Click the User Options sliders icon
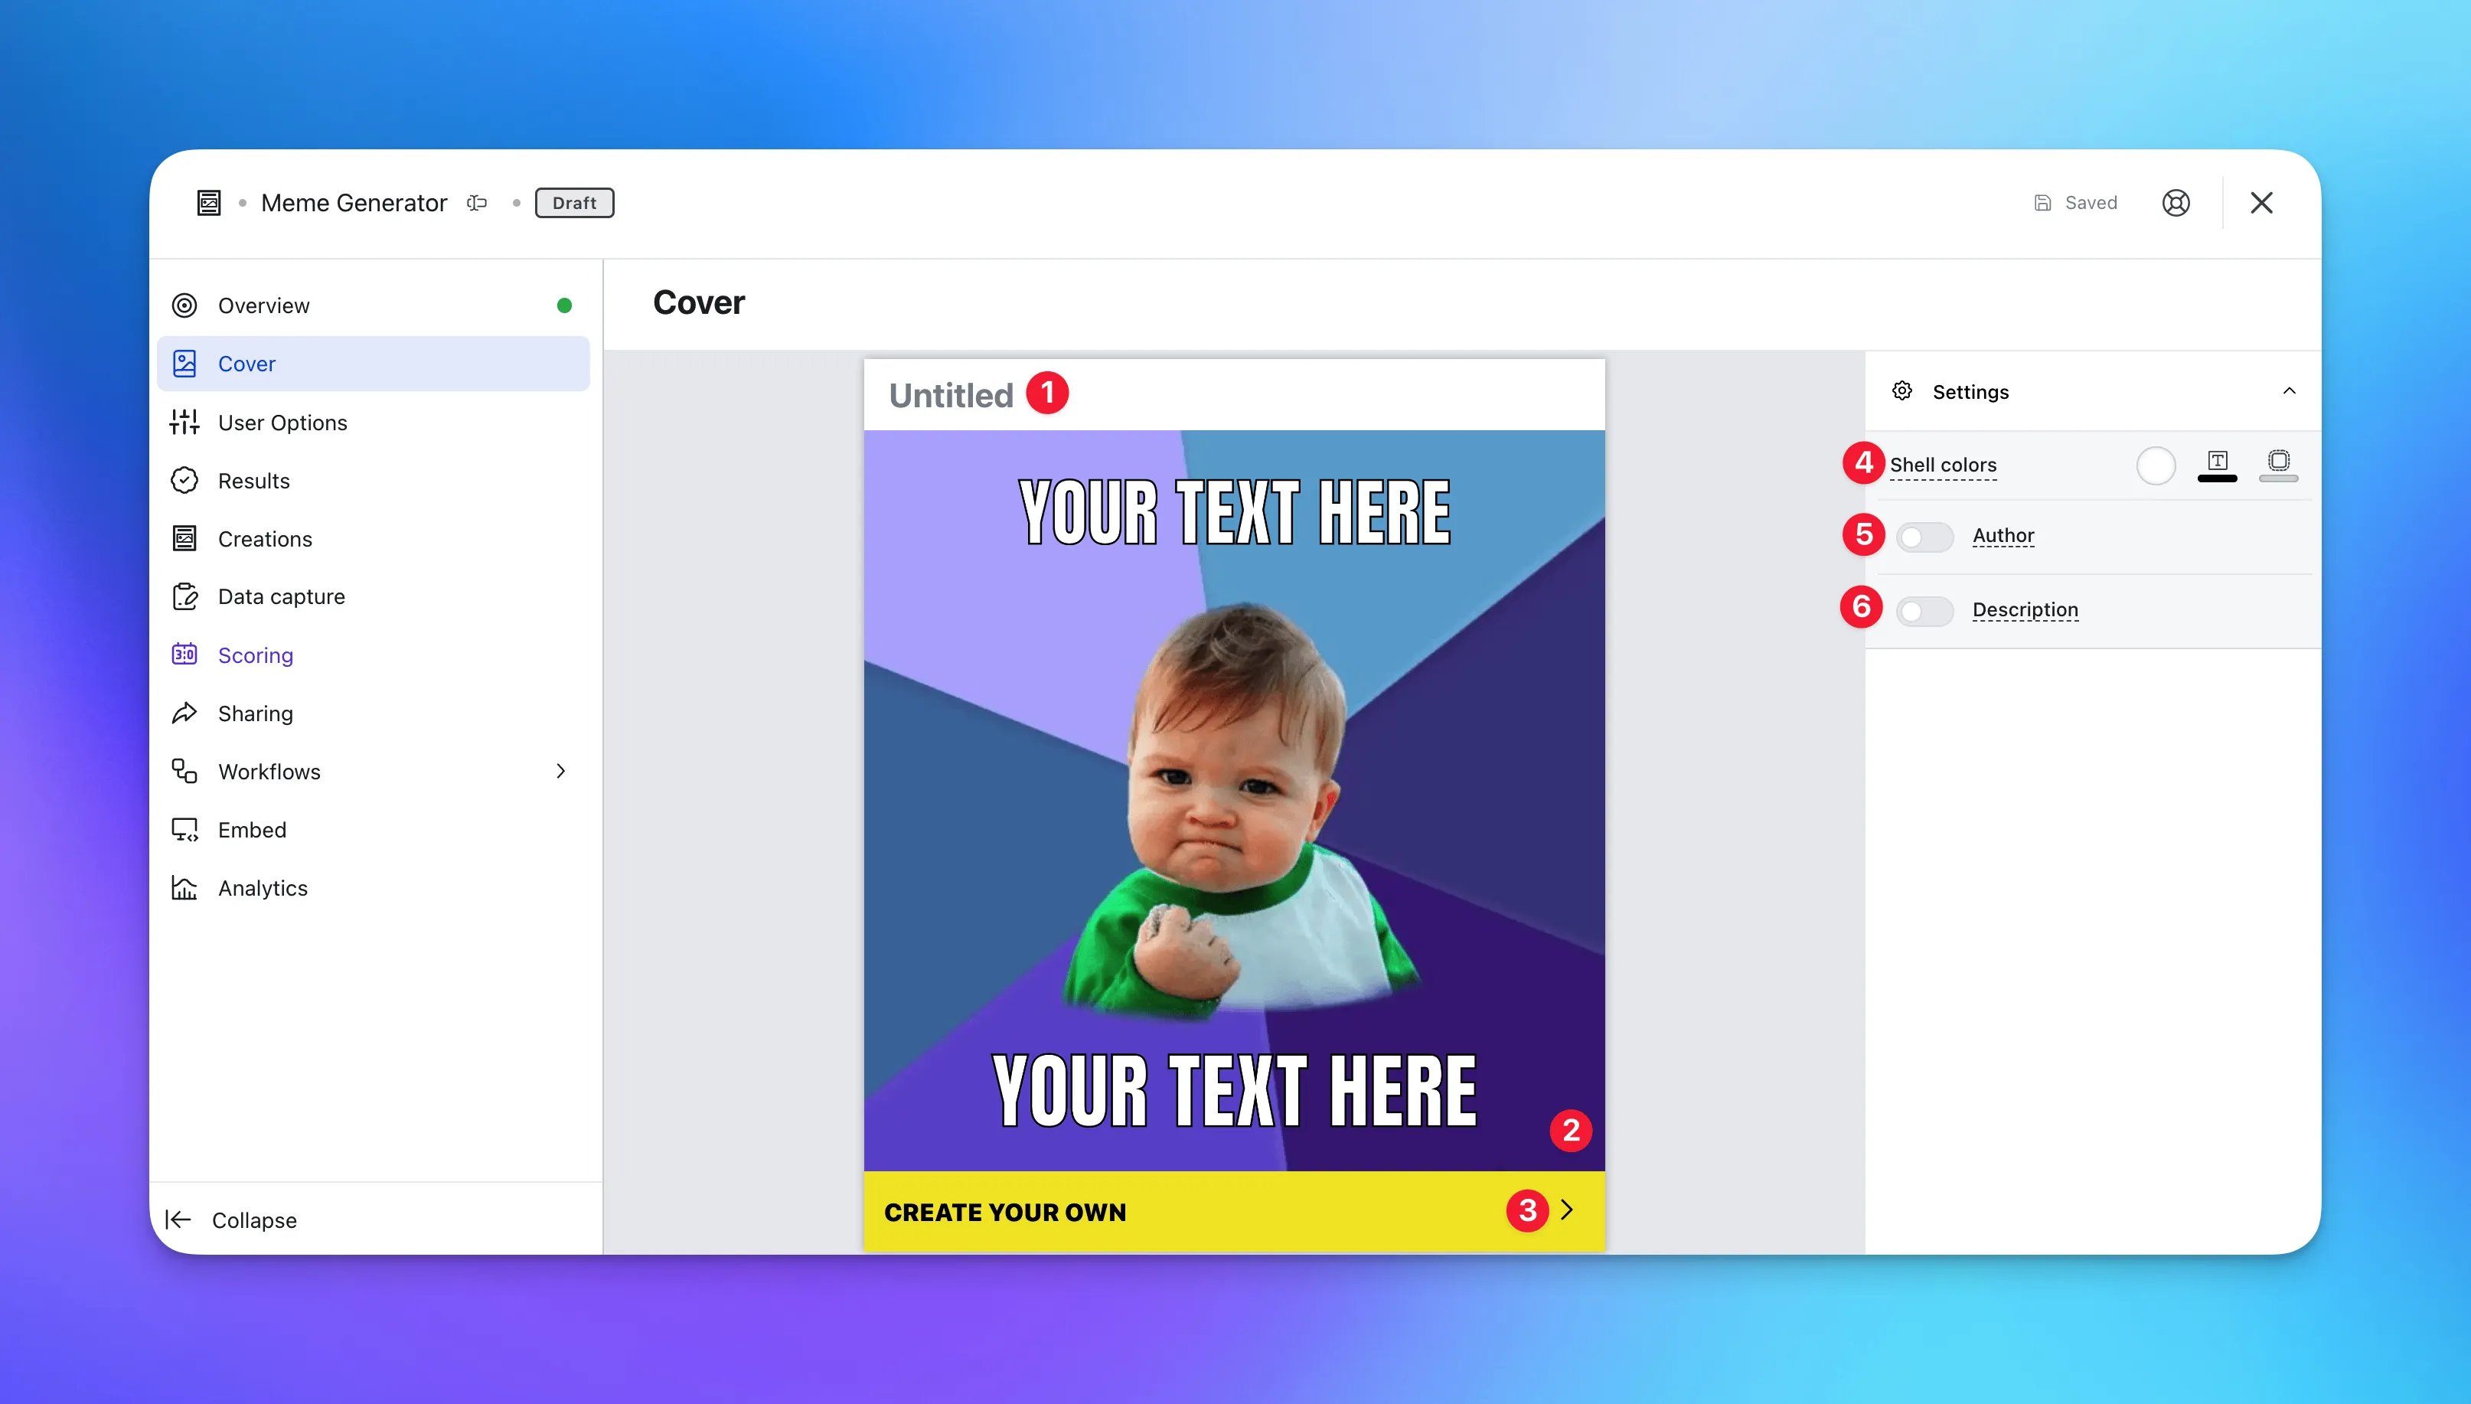This screenshot has height=1404, width=2471. tap(184, 423)
